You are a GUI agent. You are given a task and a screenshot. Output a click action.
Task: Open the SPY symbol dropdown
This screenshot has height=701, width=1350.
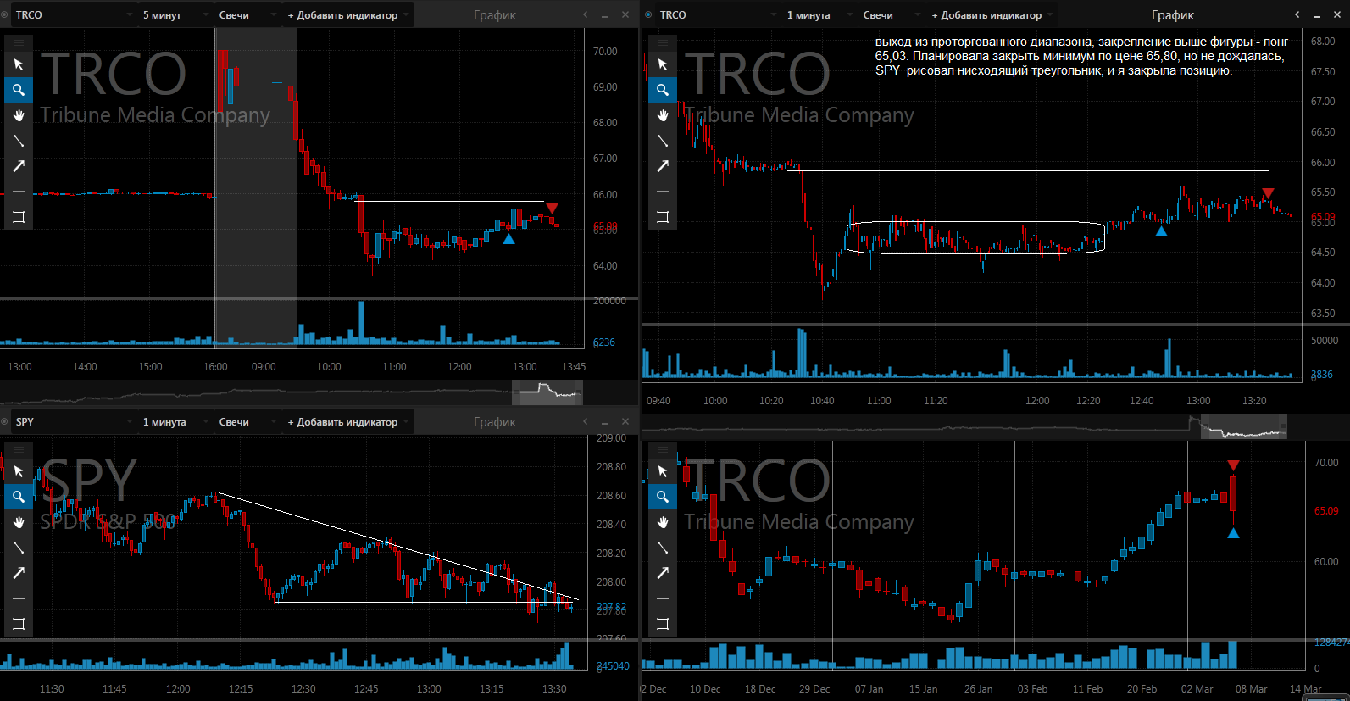(130, 422)
